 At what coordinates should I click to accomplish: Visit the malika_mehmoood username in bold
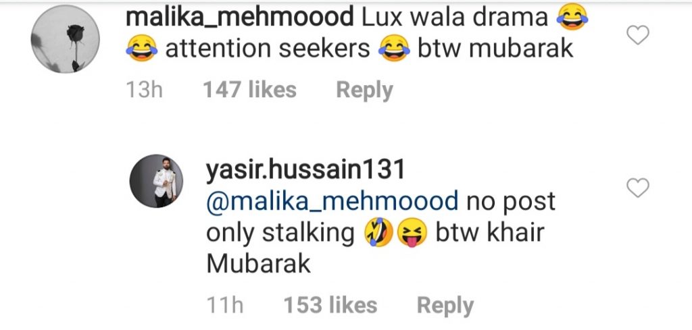click(x=240, y=18)
